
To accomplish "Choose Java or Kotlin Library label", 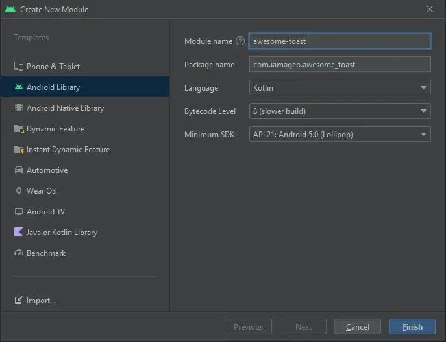I will (x=62, y=233).
